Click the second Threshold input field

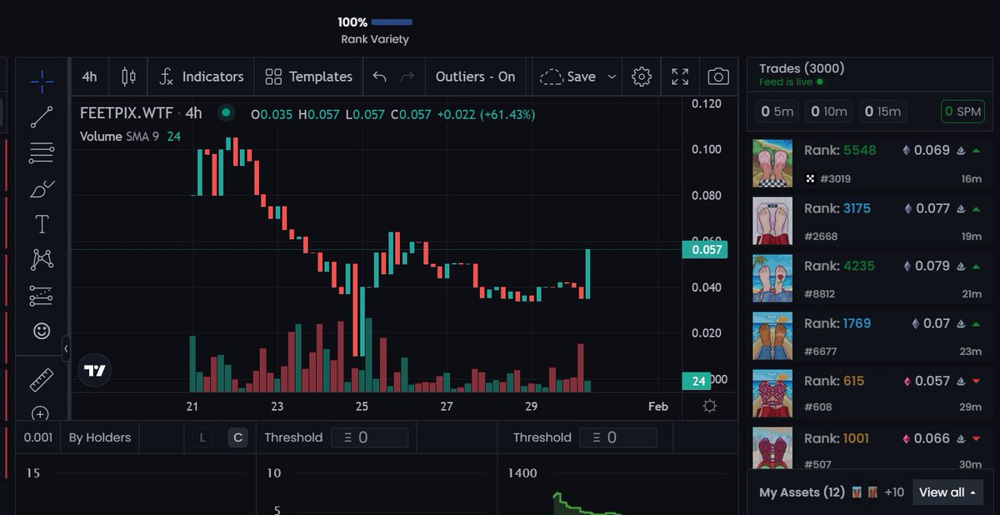pyautogui.click(x=618, y=437)
